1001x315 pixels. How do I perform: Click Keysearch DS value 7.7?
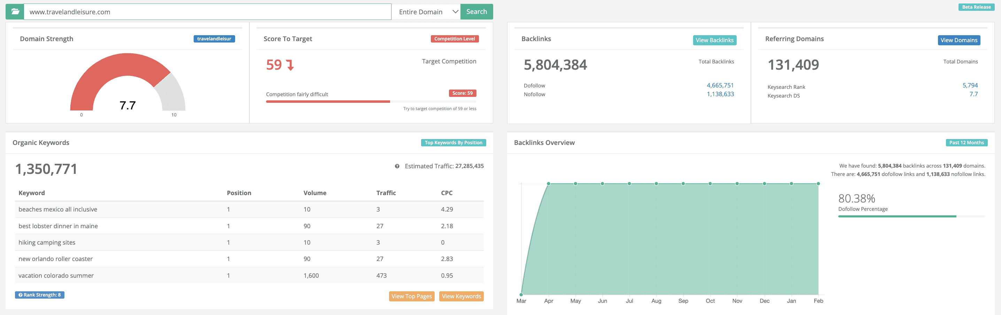973,94
